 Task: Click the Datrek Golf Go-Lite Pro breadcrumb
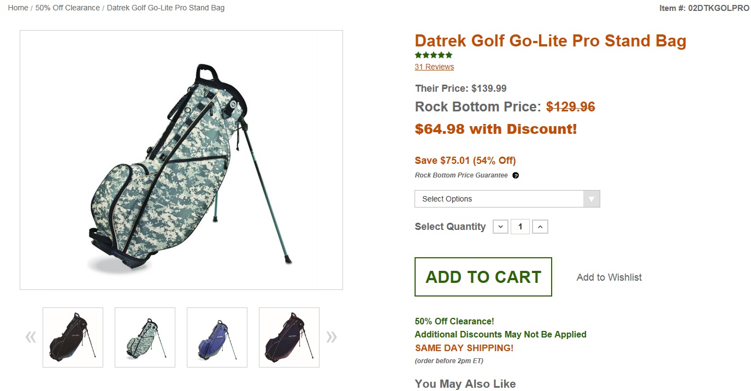(x=165, y=8)
